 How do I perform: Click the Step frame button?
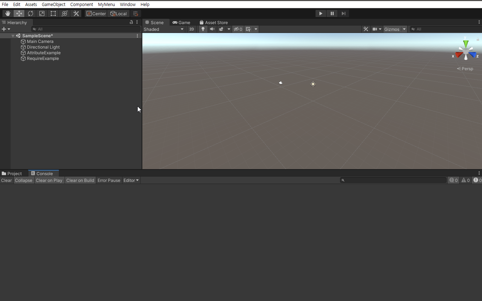point(344,13)
